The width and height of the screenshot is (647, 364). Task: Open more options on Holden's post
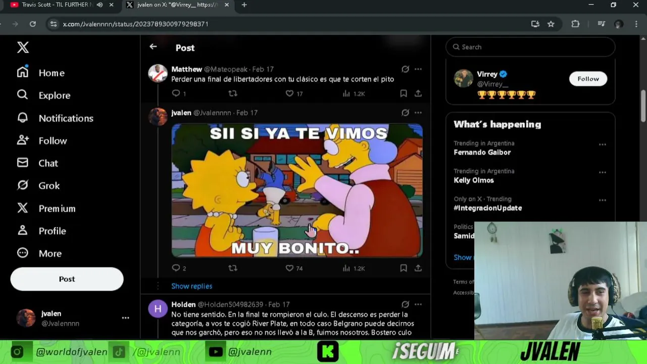[x=418, y=304]
